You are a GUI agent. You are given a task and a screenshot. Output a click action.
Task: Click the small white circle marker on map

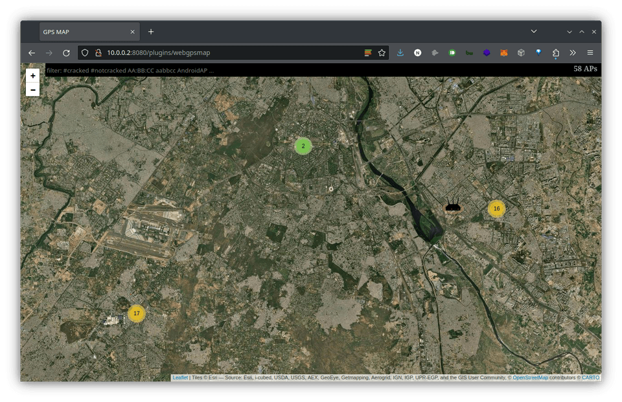tap(331, 190)
